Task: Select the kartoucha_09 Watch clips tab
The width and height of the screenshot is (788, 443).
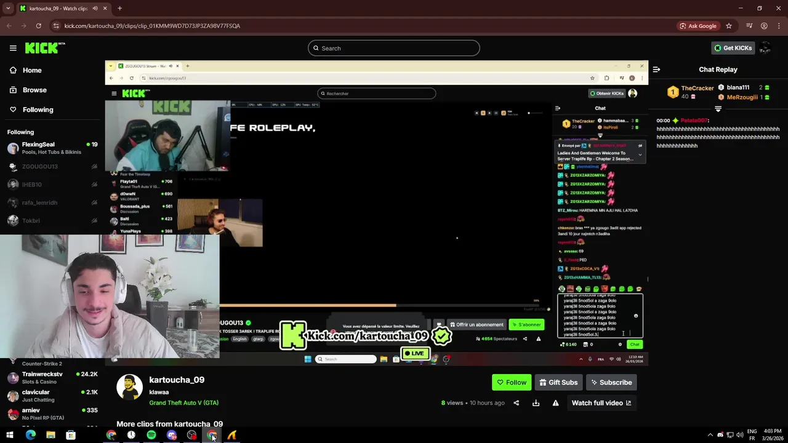Action: click(63, 9)
